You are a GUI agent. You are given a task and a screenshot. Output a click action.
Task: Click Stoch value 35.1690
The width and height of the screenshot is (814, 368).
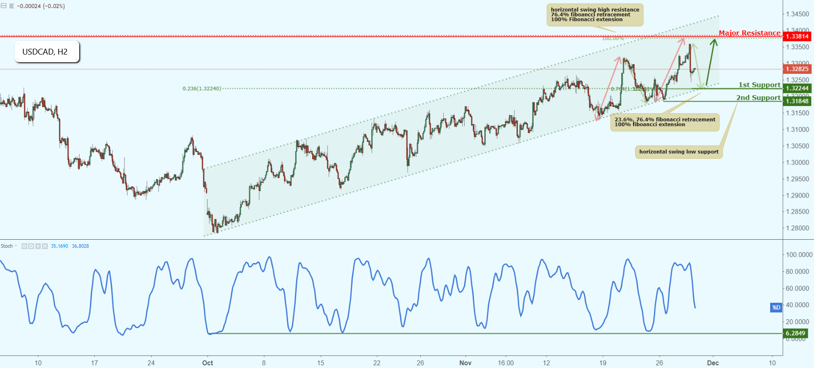[59, 246]
